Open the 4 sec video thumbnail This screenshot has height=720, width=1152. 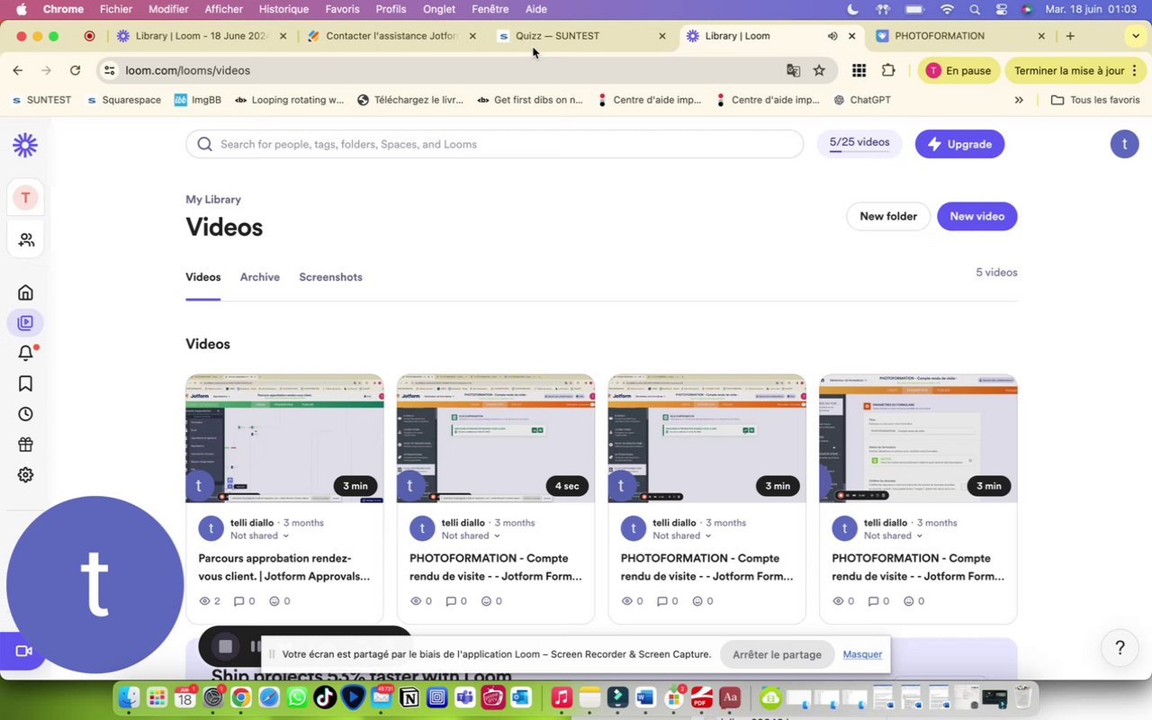(x=496, y=438)
